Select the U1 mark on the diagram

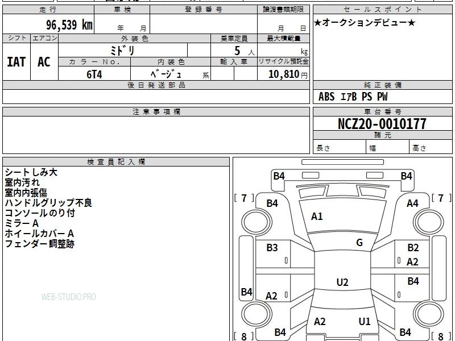(365, 321)
